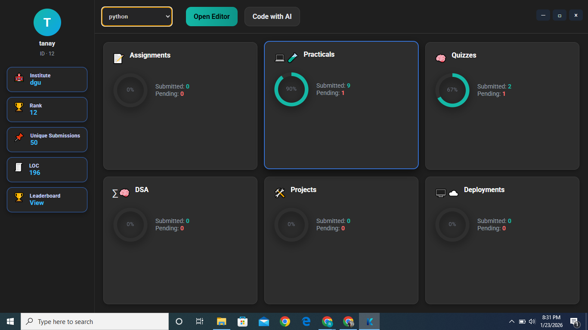
Task: Click Deployments Pending: 0 text
Action: 492,228
